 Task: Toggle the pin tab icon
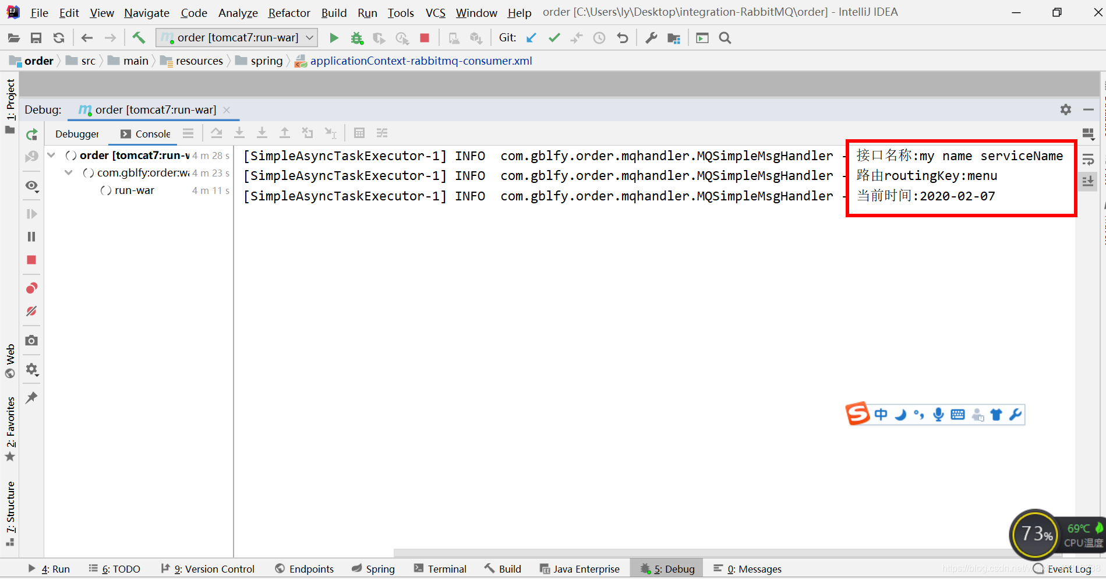pos(31,398)
